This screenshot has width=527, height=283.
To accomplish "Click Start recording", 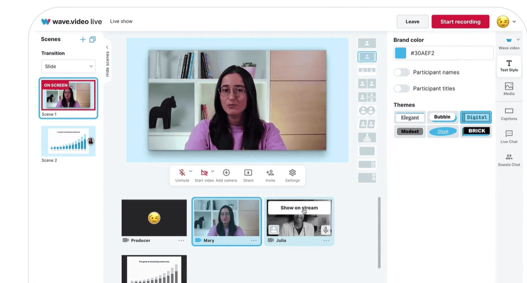I will [x=460, y=22].
